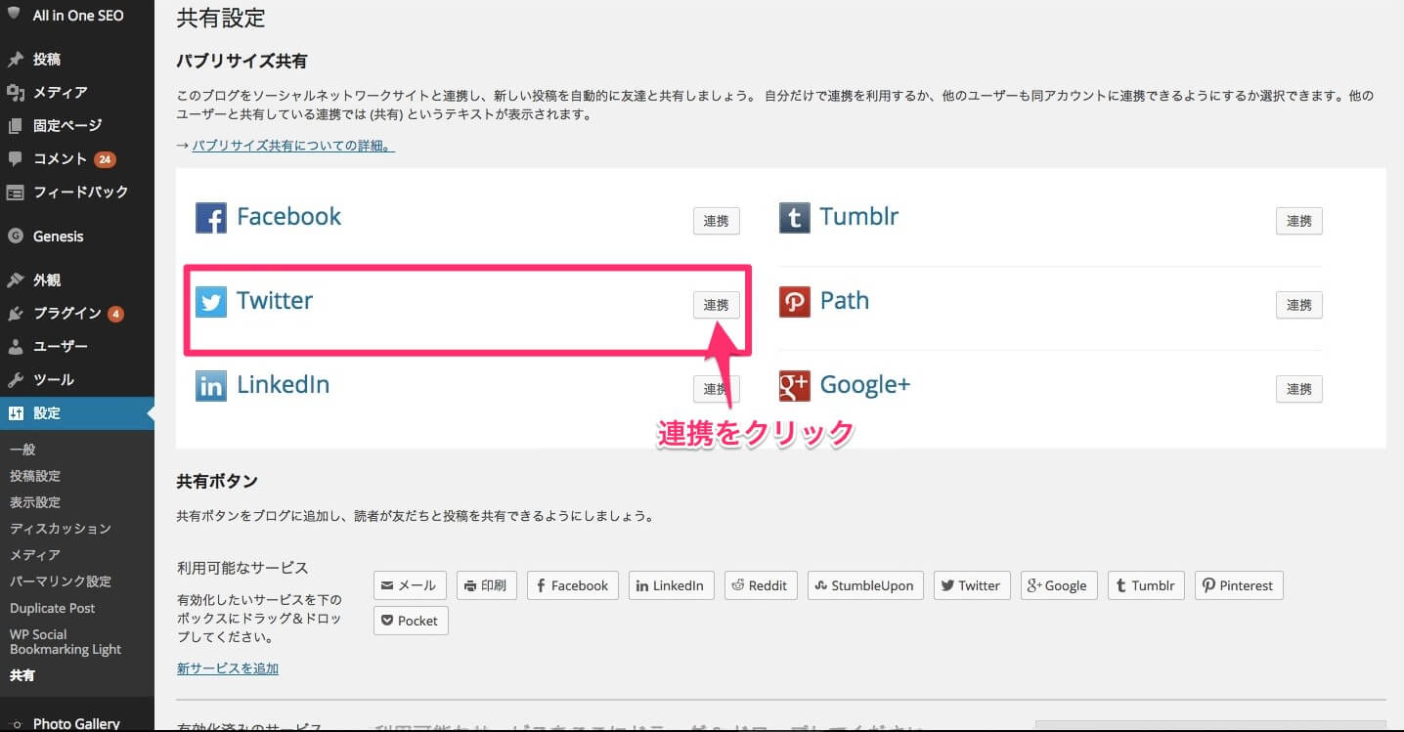Click the 設定 sliders icon in sidebar

pos(15,412)
